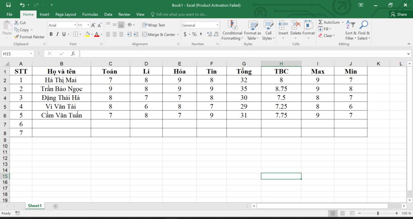Toggle Italic formatting
413x219 pixels.
pyautogui.click(x=57, y=34)
